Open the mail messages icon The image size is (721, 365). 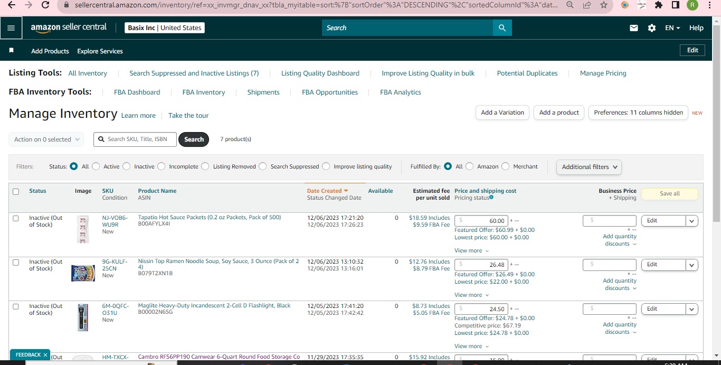pos(634,28)
